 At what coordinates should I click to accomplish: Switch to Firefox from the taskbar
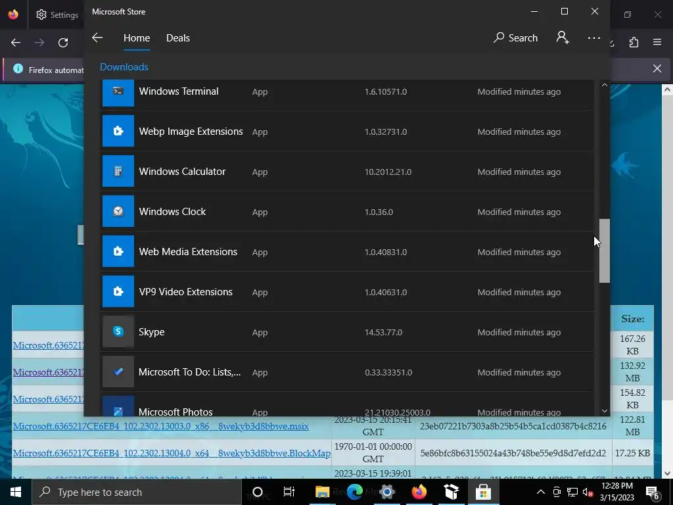(419, 492)
